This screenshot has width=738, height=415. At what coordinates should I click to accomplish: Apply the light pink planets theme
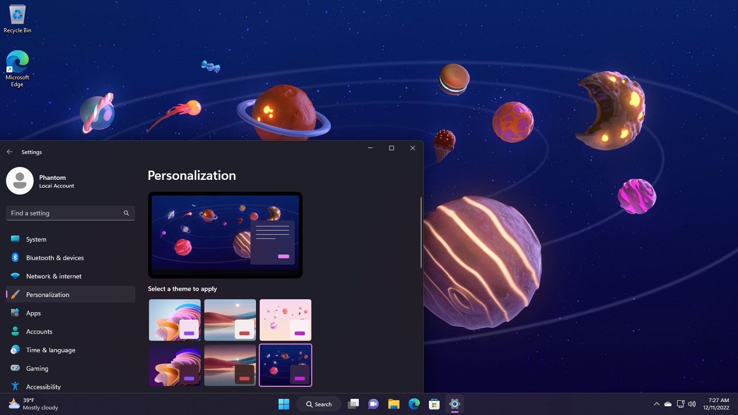[x=286, y=320]
